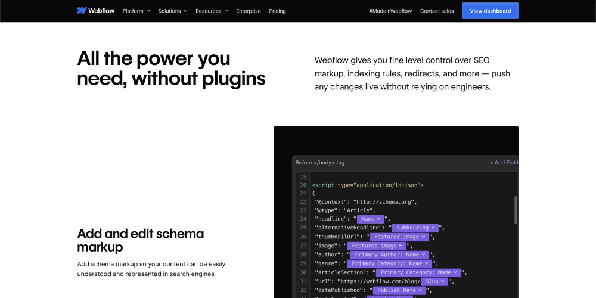Open the Slug field chip

[434, 282]
